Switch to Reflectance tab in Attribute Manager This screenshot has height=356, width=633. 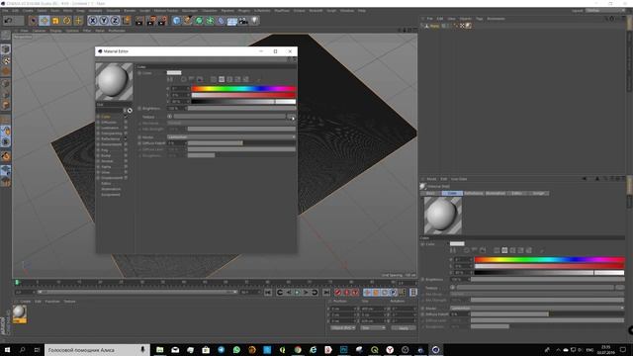474,194
